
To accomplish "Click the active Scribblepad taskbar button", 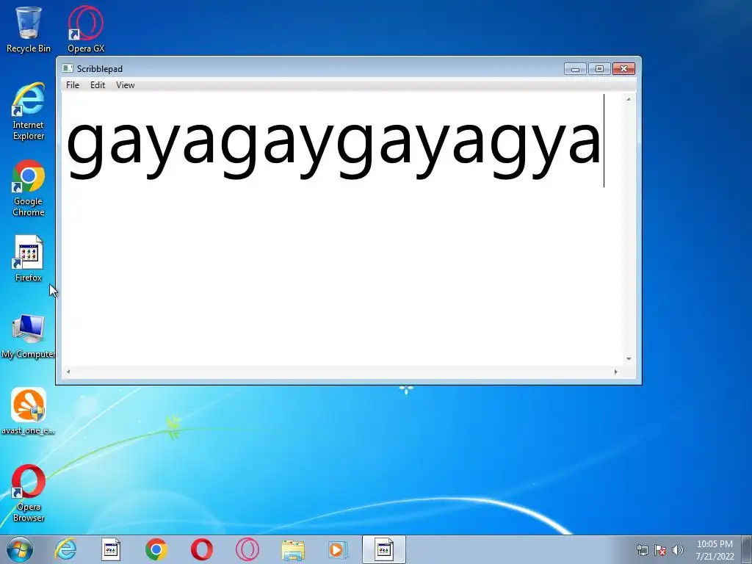I will click(384, 549).
